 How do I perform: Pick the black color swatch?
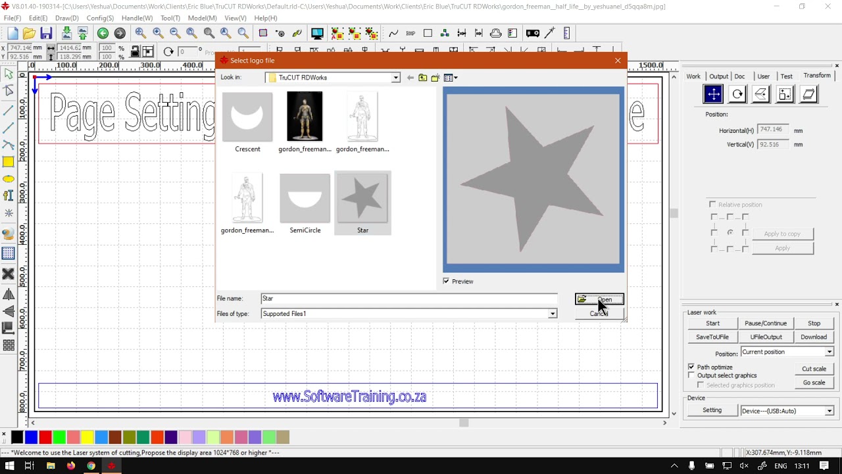[17, 437]
